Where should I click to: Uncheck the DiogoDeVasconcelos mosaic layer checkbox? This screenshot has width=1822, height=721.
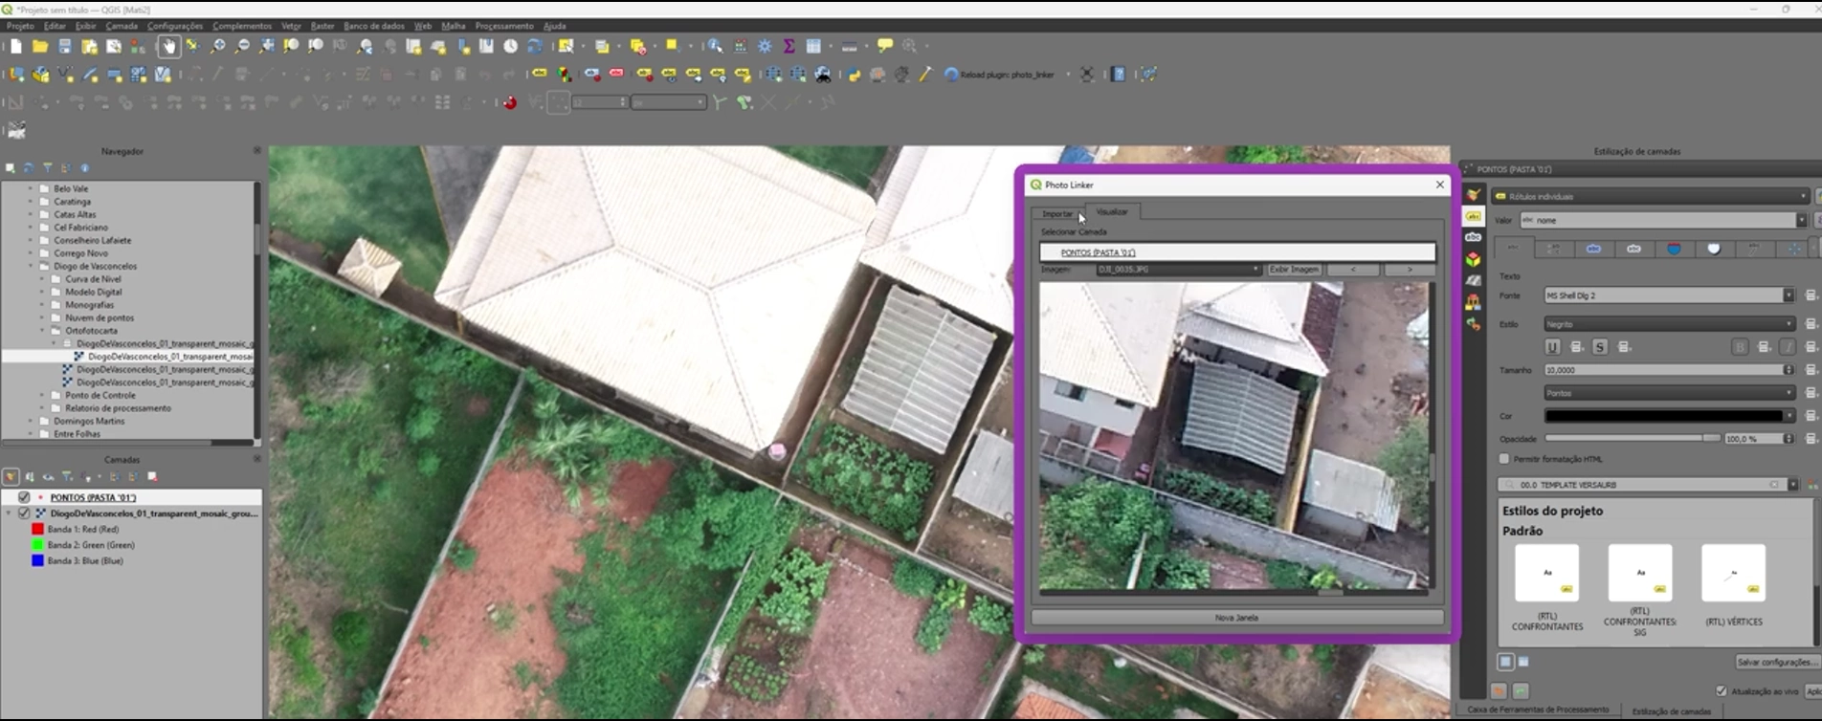coord(24,513)
